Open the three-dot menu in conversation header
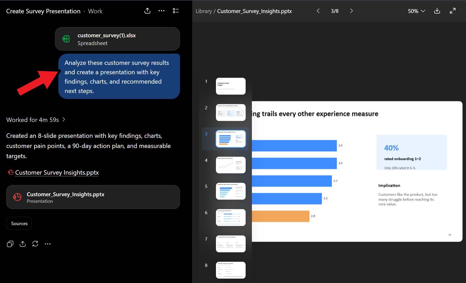This screenshot has height=283, width=466. tap(161, 11)
